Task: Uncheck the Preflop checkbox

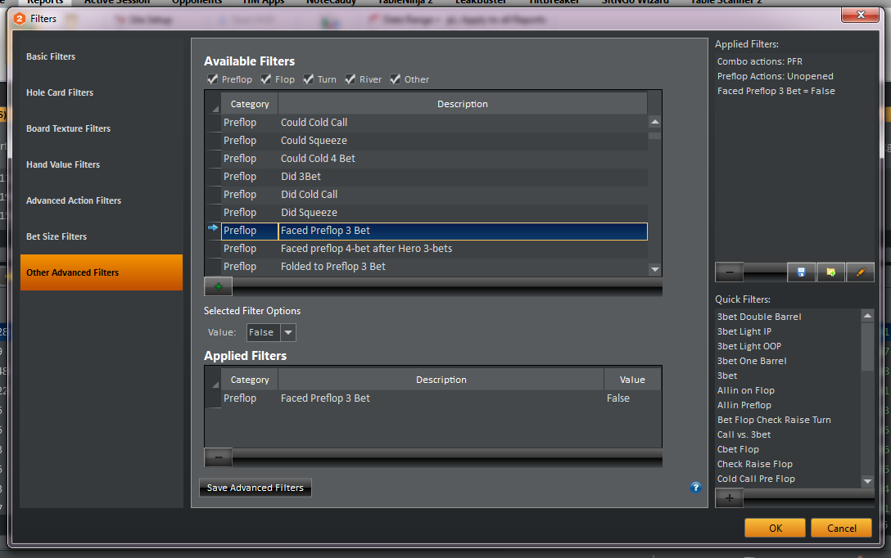Action: point(213,79)
